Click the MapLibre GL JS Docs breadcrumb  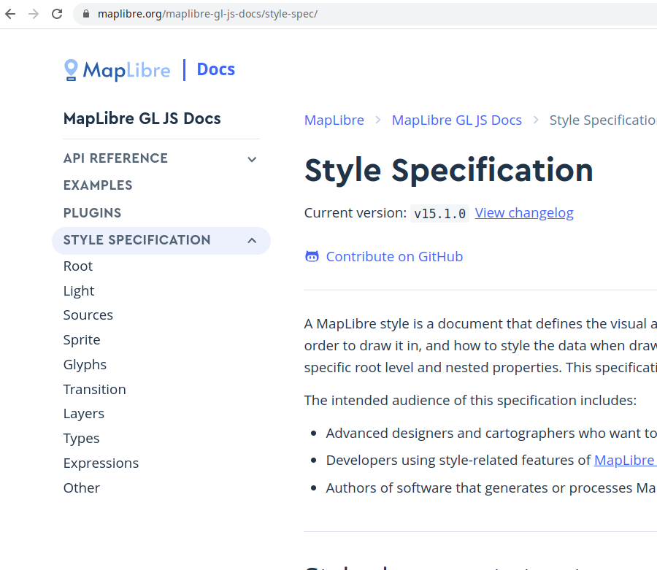(x=457, y=120)
